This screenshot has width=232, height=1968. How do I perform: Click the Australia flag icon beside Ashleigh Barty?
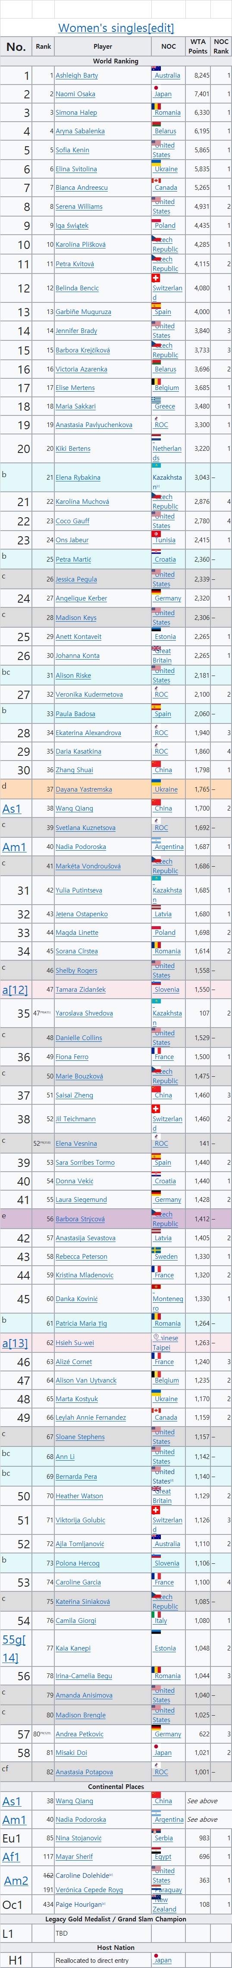pos(156,69)
